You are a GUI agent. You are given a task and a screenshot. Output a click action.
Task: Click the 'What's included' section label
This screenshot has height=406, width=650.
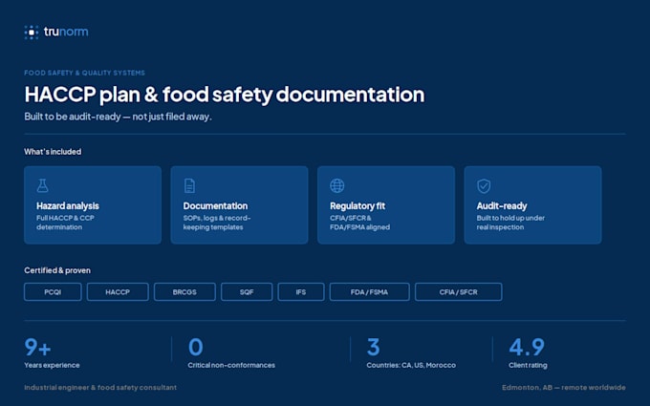pos(53,152)
